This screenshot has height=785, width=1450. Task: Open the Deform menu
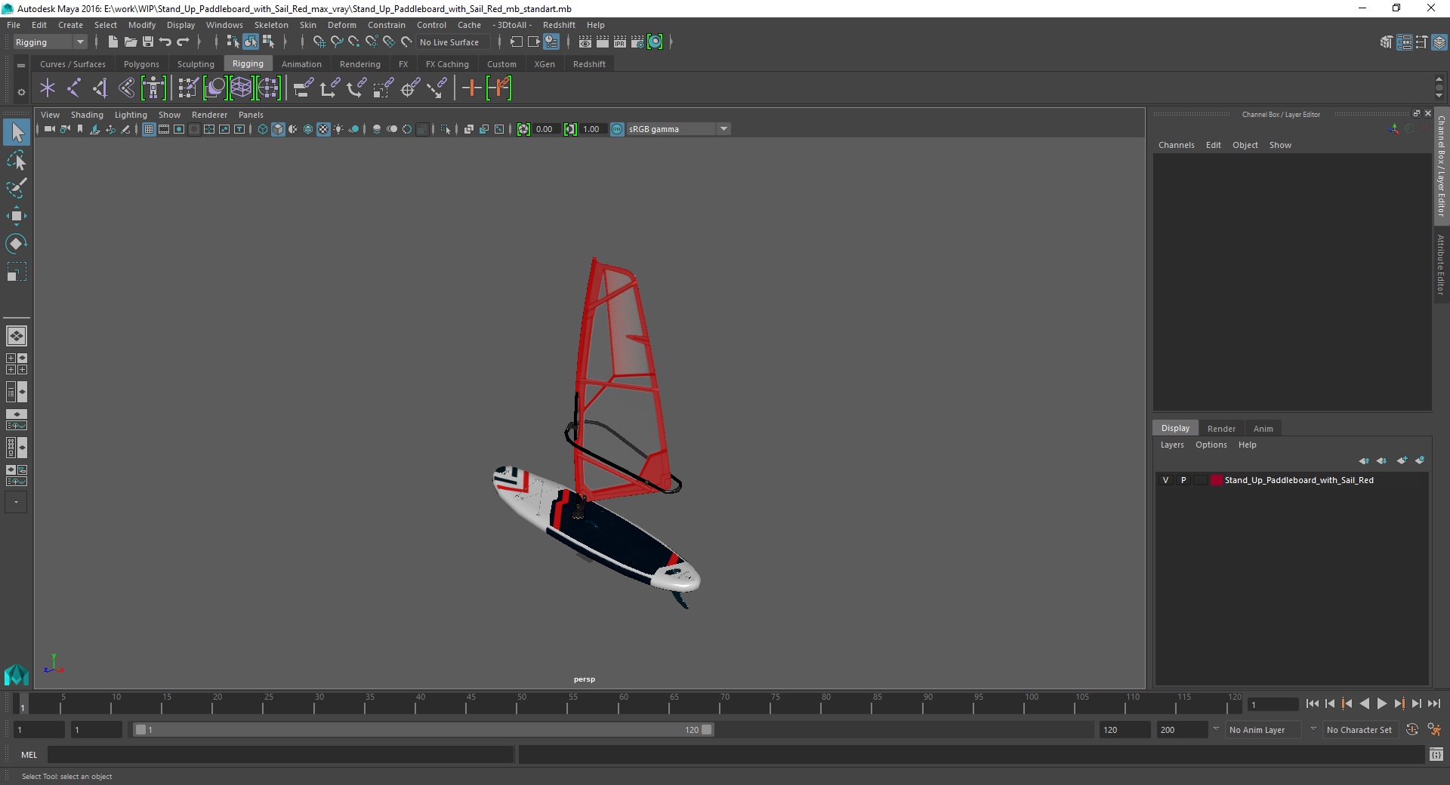pyautogui.click(x=341, y=25)
